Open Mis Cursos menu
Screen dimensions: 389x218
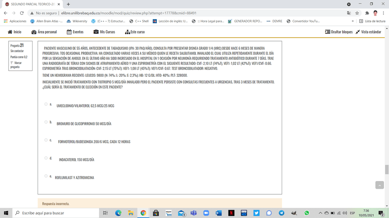tap(104, 32)
